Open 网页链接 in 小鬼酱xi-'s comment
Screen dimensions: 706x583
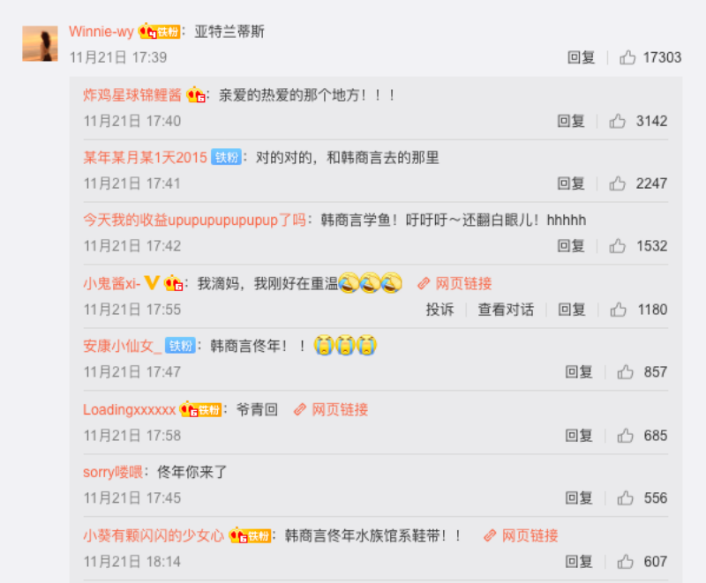[x=454, y=283]
